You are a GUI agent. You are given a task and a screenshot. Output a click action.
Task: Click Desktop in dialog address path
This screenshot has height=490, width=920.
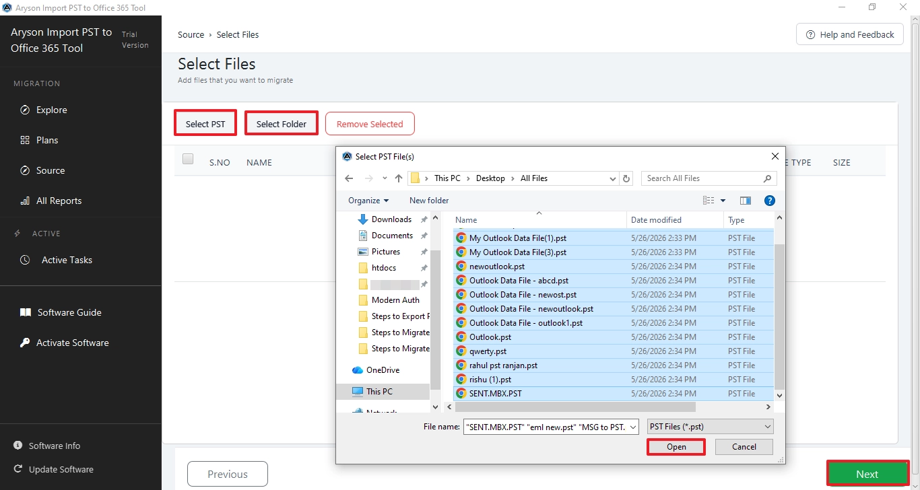pyautogui.click(x=490, y=178)
